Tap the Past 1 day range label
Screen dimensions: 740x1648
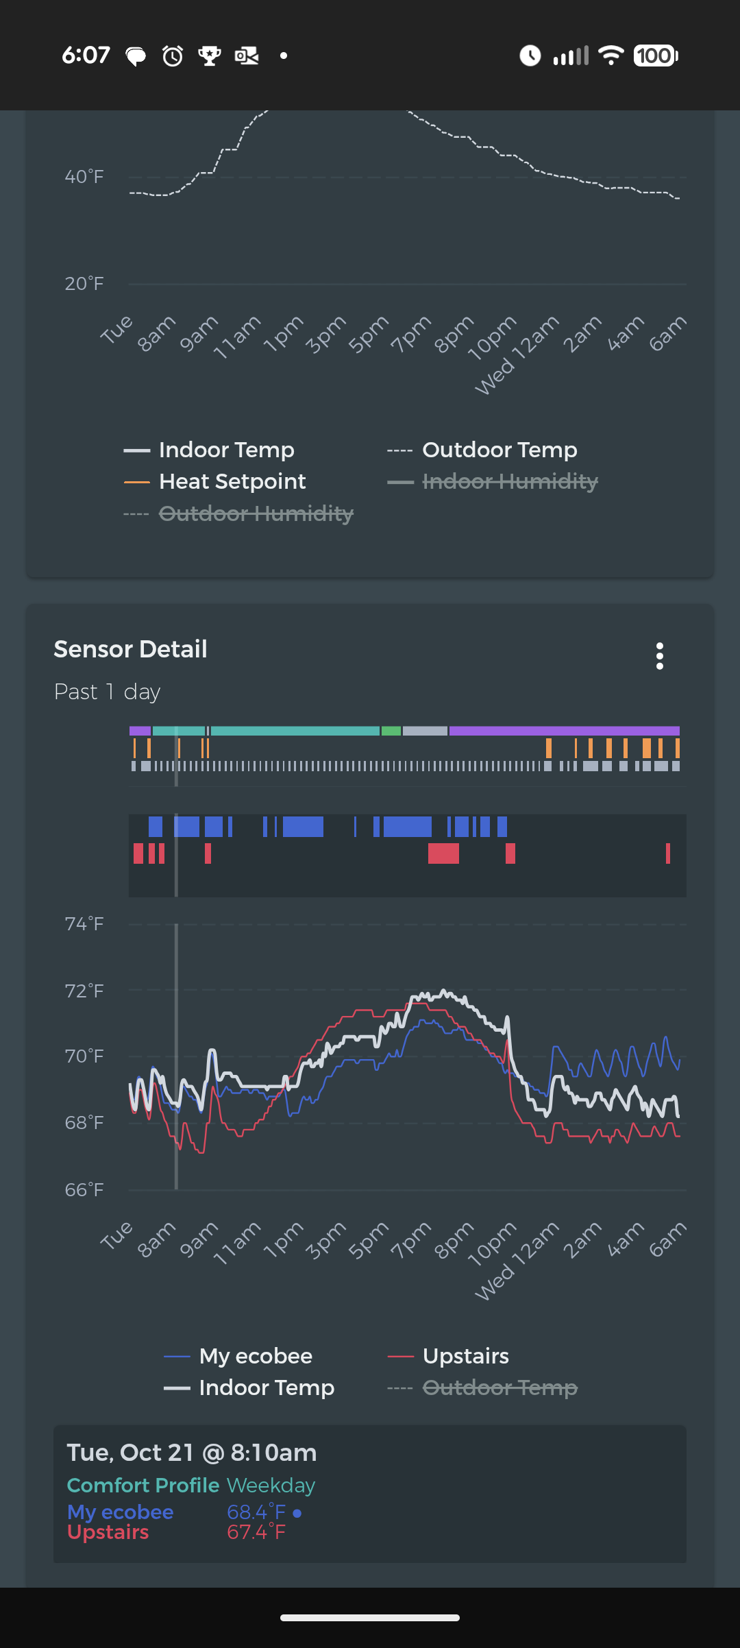click(108, 692)
